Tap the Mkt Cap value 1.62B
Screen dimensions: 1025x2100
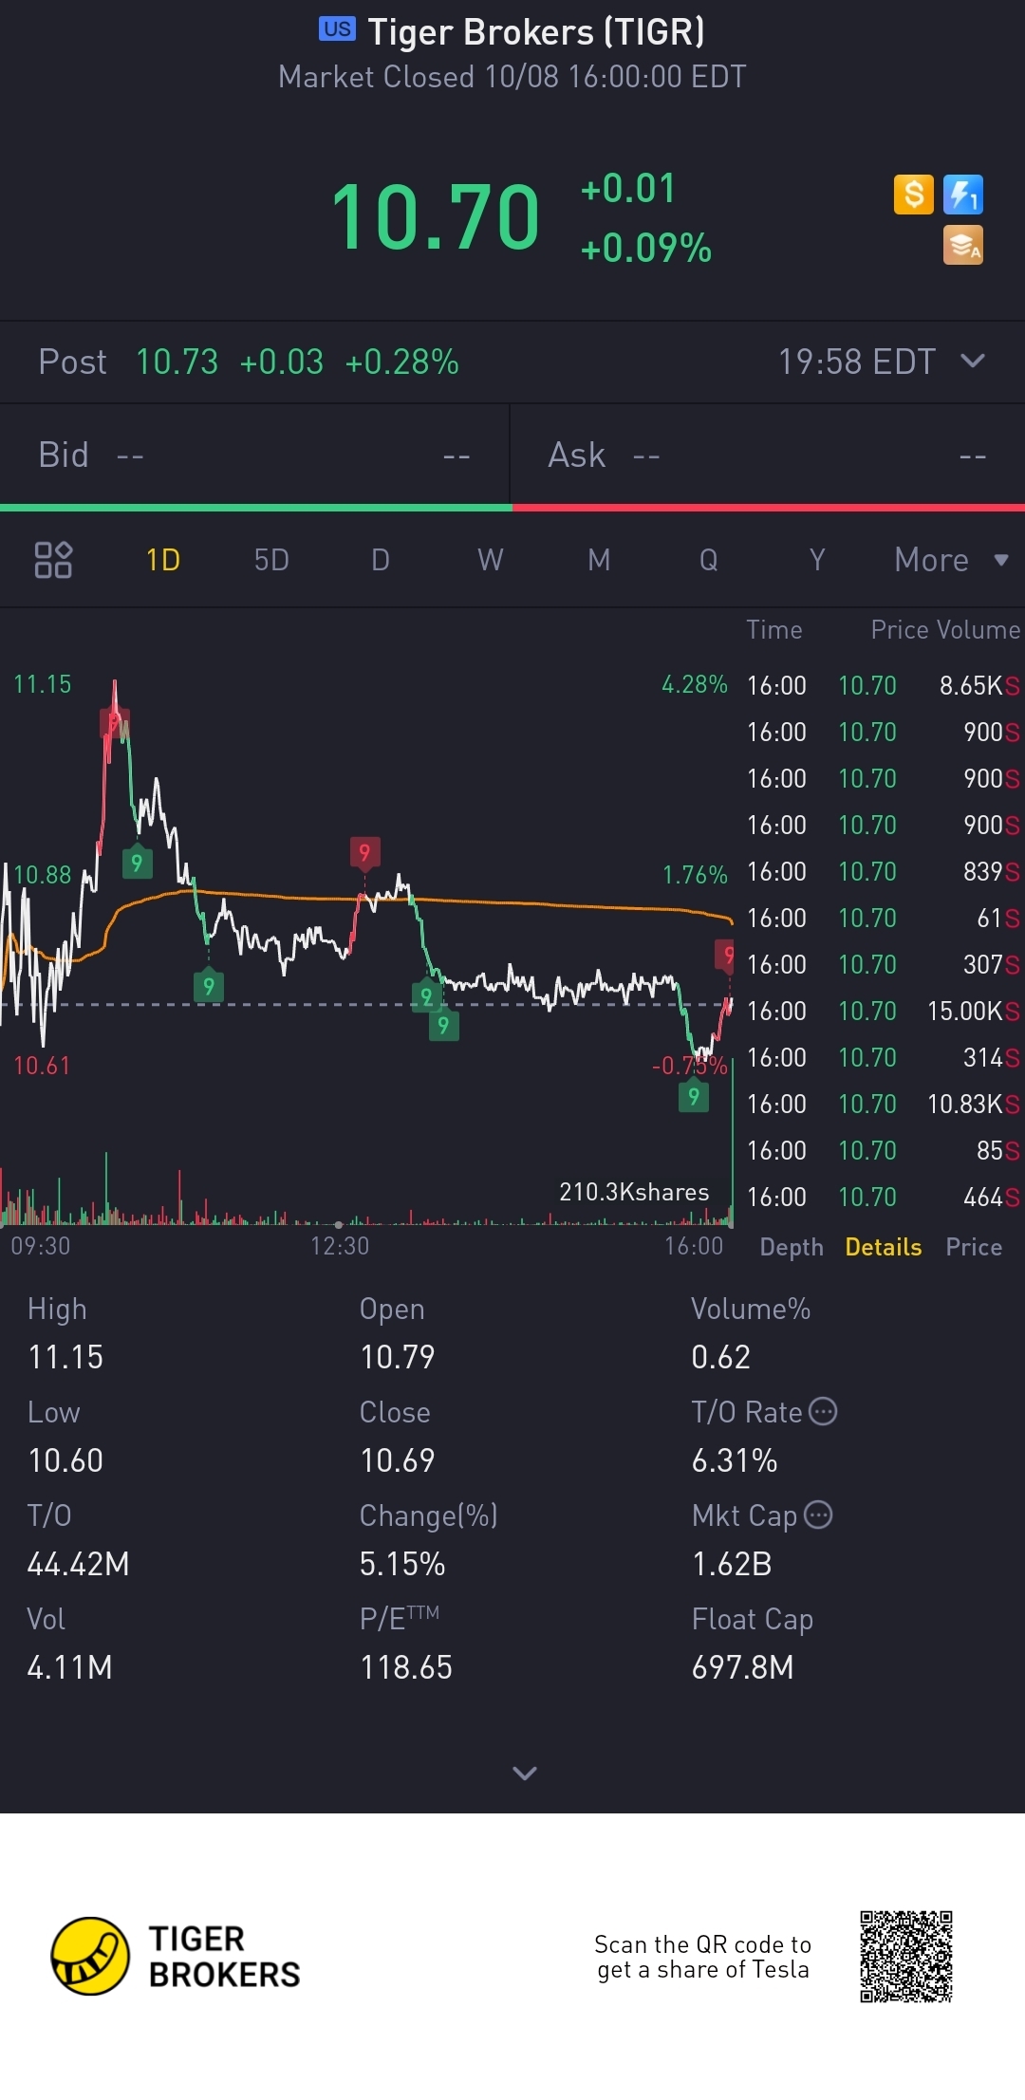731,1564
